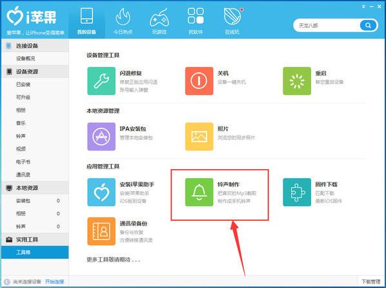
Task: Collapse the 本地资源 sidebar section
Action: coord(35,188)
